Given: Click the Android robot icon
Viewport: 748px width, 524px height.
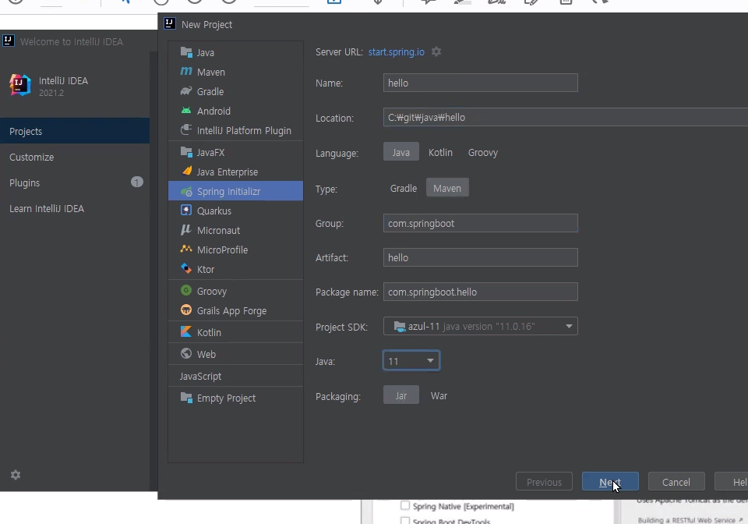Looking at the screenshot, I should coord(186,111).
